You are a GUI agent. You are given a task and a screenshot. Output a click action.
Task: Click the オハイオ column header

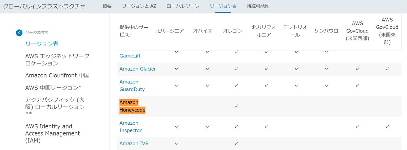[202, 31]
